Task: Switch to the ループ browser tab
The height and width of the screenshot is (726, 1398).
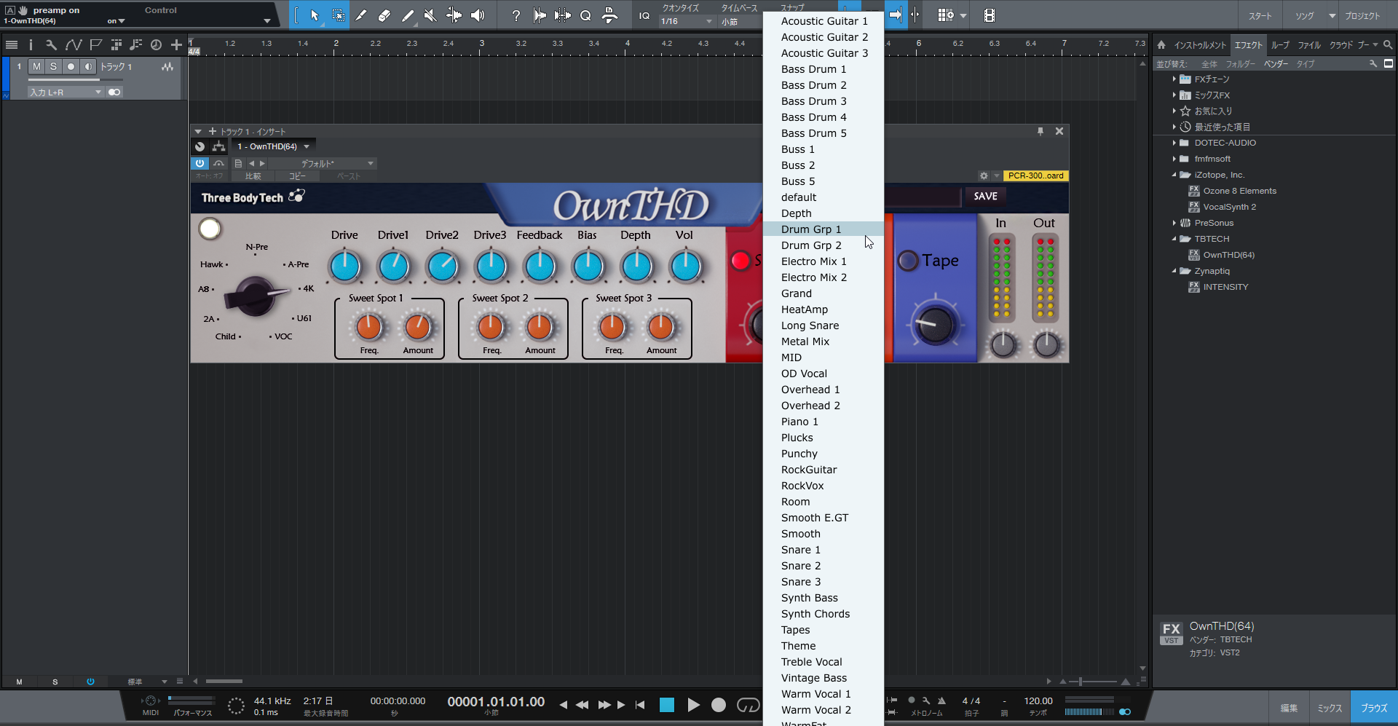Action: click(1280, 45)
